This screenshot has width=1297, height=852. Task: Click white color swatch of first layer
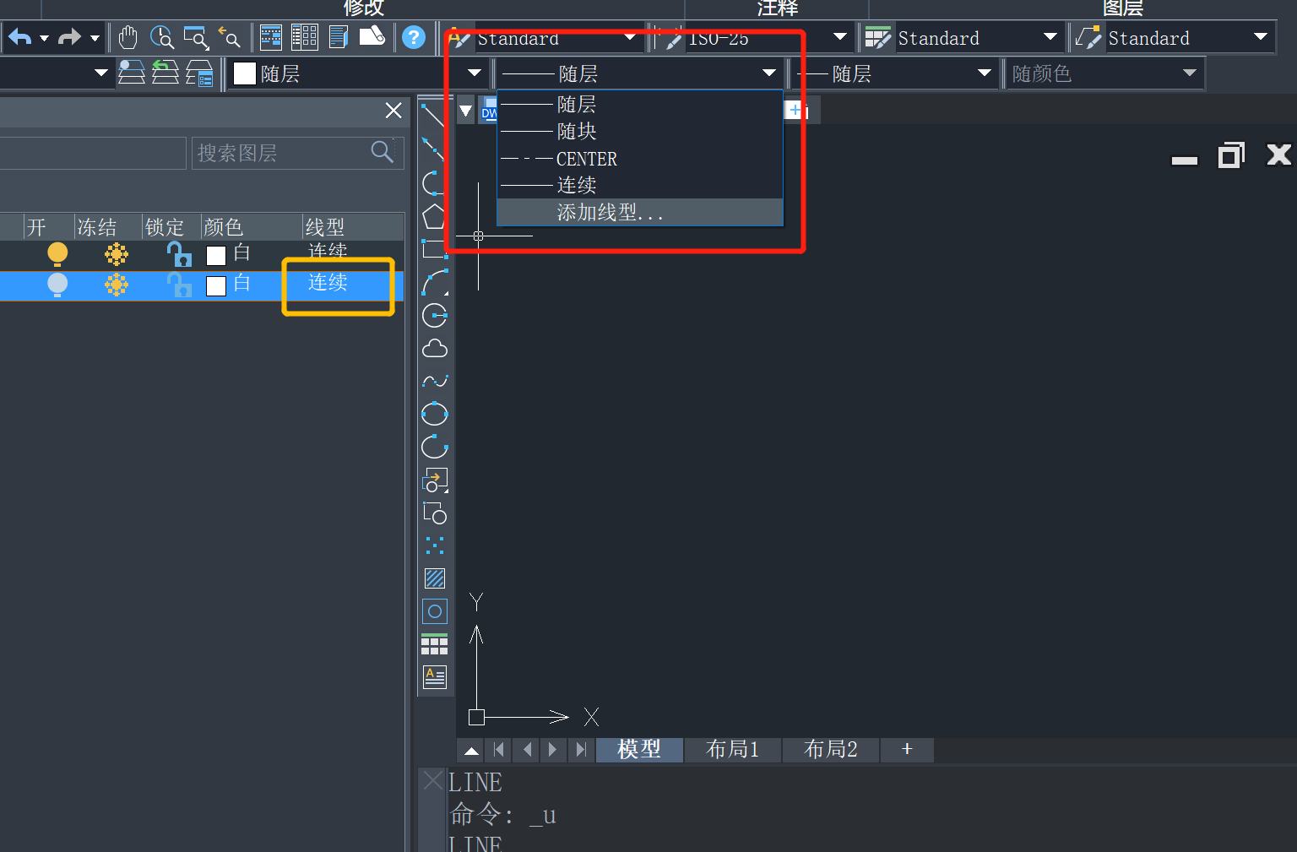216,255
